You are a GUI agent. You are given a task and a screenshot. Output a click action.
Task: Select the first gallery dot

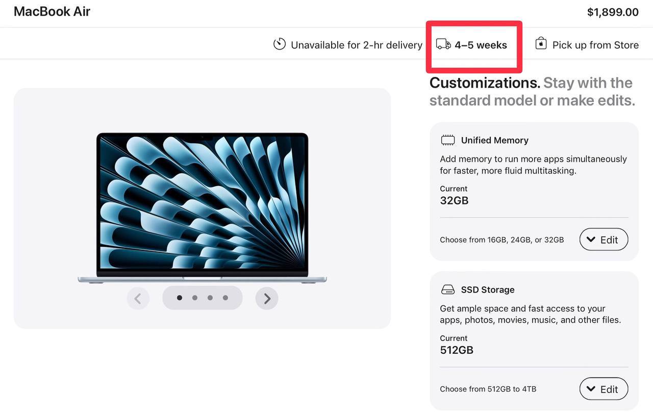179,298
